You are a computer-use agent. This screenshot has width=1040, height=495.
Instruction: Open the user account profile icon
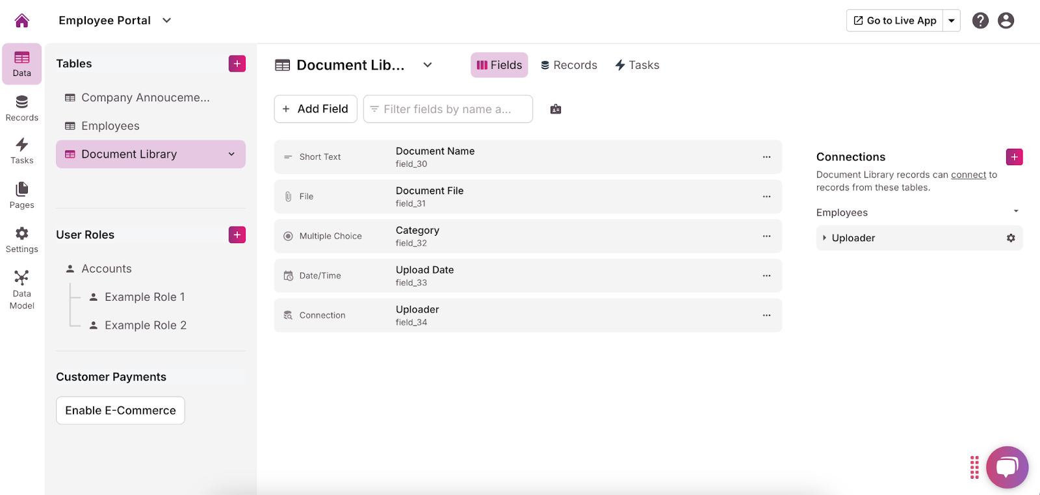1006,21
